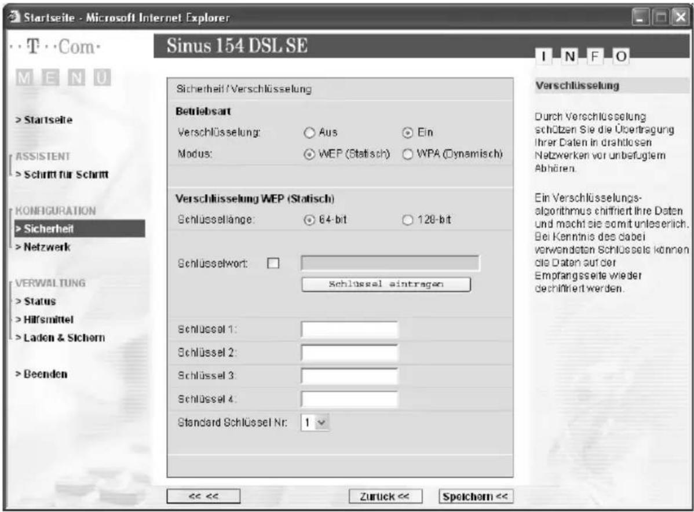This screenshot has height=512, width=694.
Task: Focus the Schlüssel 3 input field
Action: [x=349, y=376]
